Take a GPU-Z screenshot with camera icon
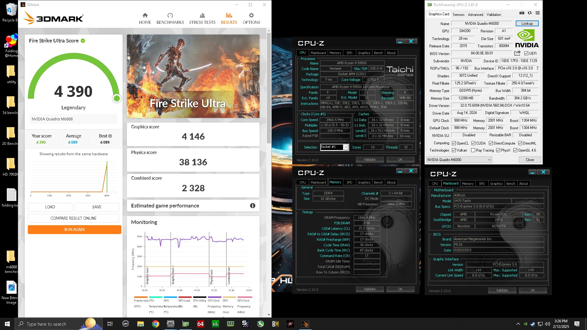This screenshot has width=587, height=330. [522, 13]
